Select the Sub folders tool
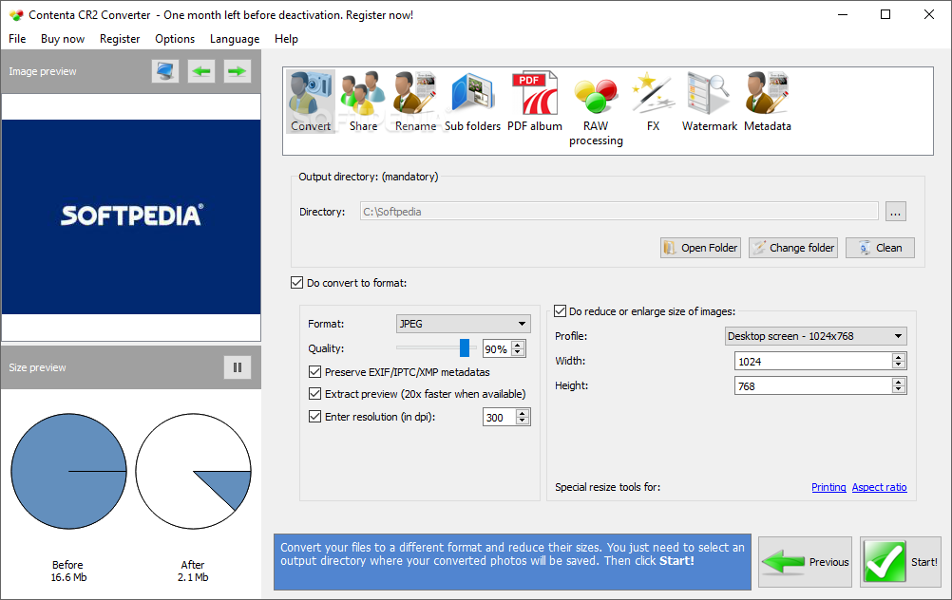952x600 pixels. pyautogui.click(x=472, y=102)
